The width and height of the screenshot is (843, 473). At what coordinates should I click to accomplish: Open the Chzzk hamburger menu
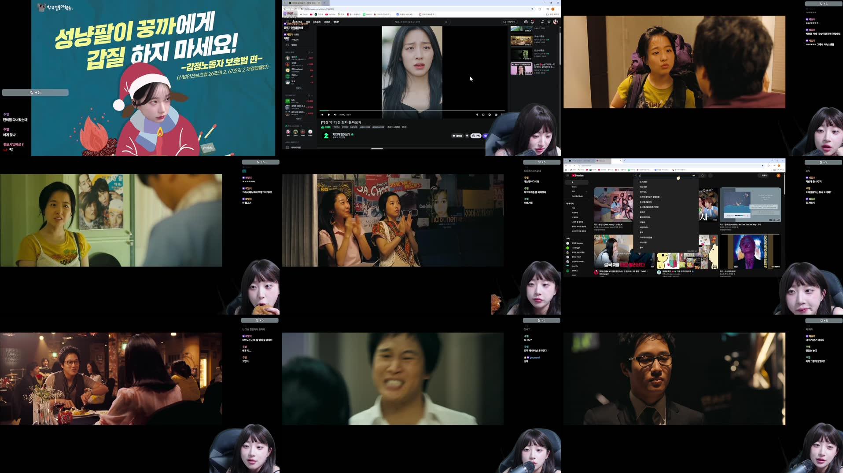coord(287,22)
